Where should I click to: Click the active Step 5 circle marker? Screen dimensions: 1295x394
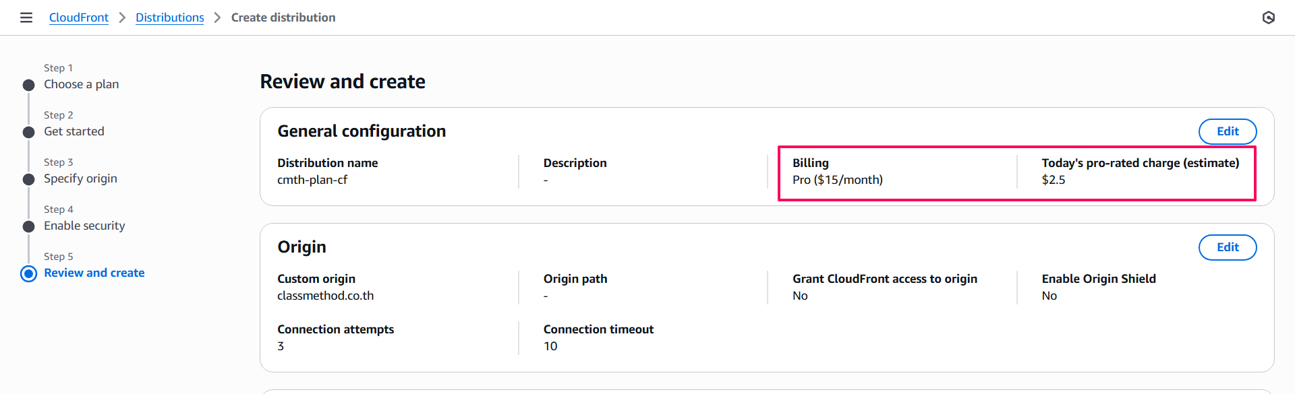click(28, 273)
